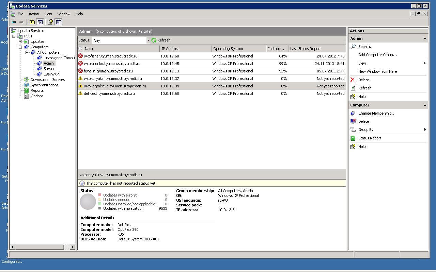Click the green Refresh icon beside Status filter
Screen dimensions: 436x272
click(154, 40)
